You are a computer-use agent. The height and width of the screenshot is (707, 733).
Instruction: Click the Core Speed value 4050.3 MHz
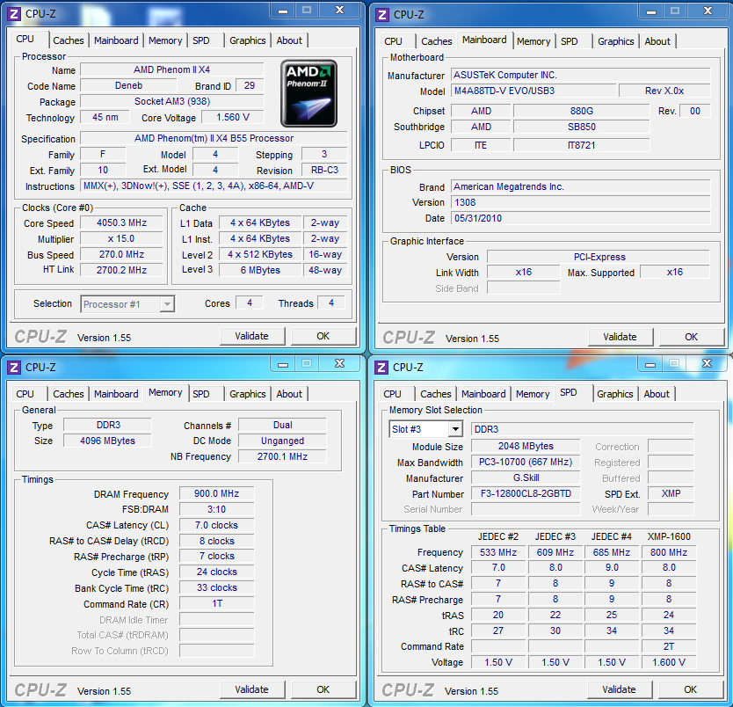(x=121, y=223)
